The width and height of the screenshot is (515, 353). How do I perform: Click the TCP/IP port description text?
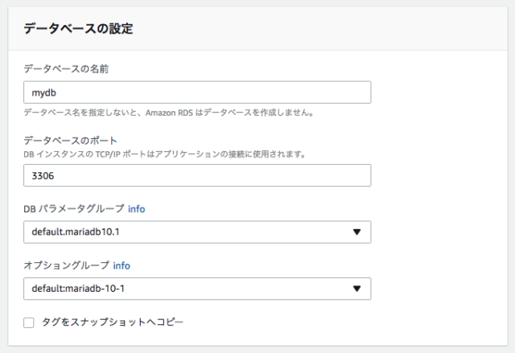click(165, 154)
